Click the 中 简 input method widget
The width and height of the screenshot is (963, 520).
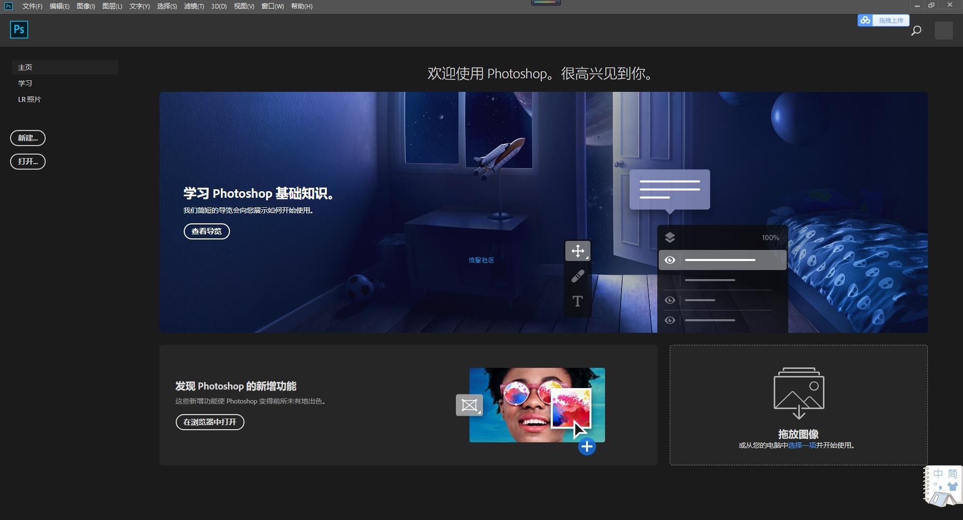tap(943, 486)
